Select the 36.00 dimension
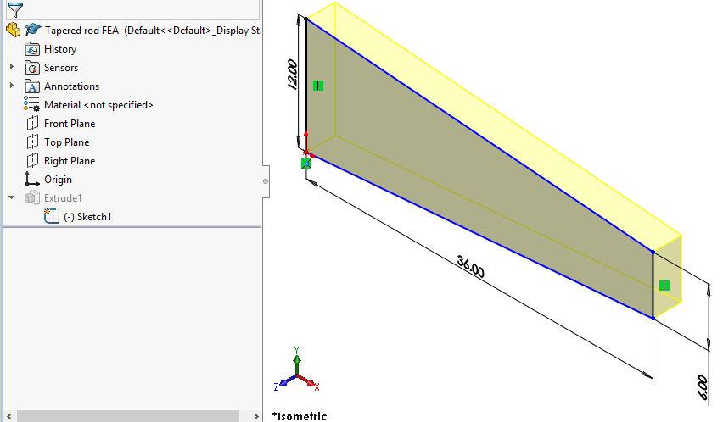Screen dimensions: 723x422 tap(470, 266)
